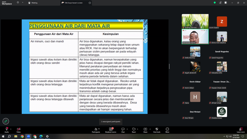Expand the audio options arrow

click(x=11, y=129)
